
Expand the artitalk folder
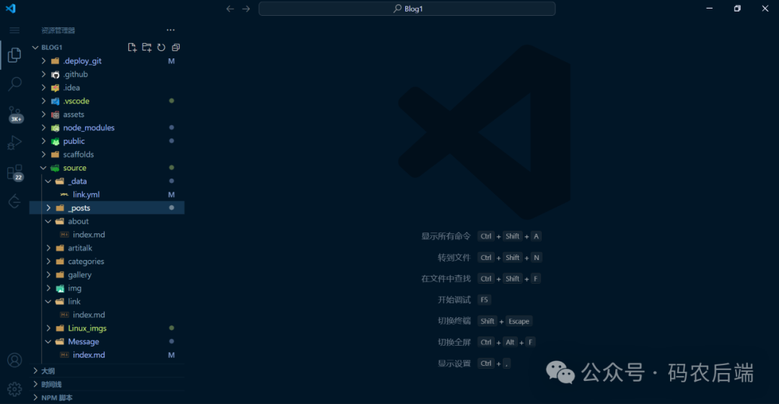coord(48,248)
